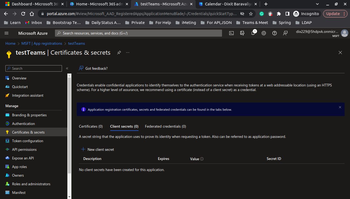Open the Directories and subscriptions filter icon

click(x=242, y=33)
